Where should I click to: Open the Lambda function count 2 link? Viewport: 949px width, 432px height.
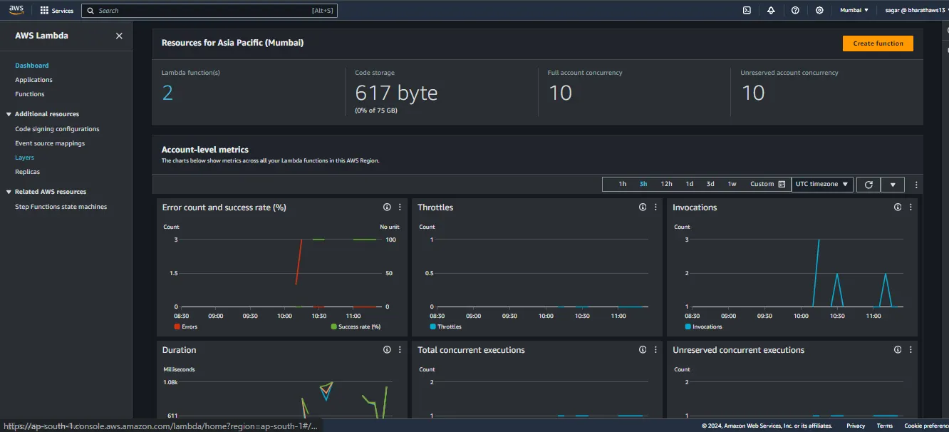click(167, 93)
